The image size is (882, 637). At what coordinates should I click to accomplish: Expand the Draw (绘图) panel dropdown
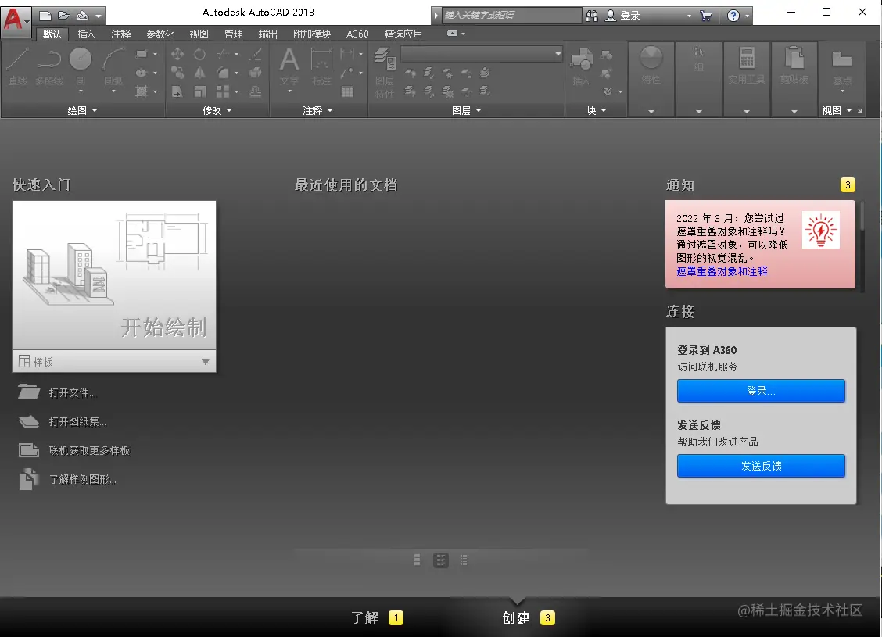(83, 111)
